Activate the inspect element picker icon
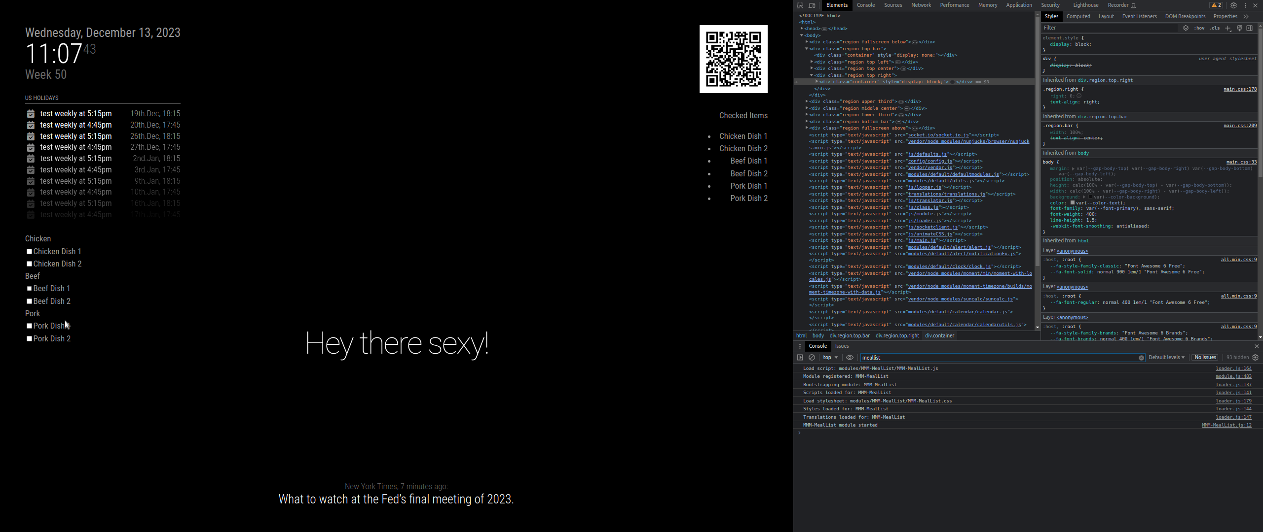The height and width of the screenshot is (532, 1263). click(800, 5)
